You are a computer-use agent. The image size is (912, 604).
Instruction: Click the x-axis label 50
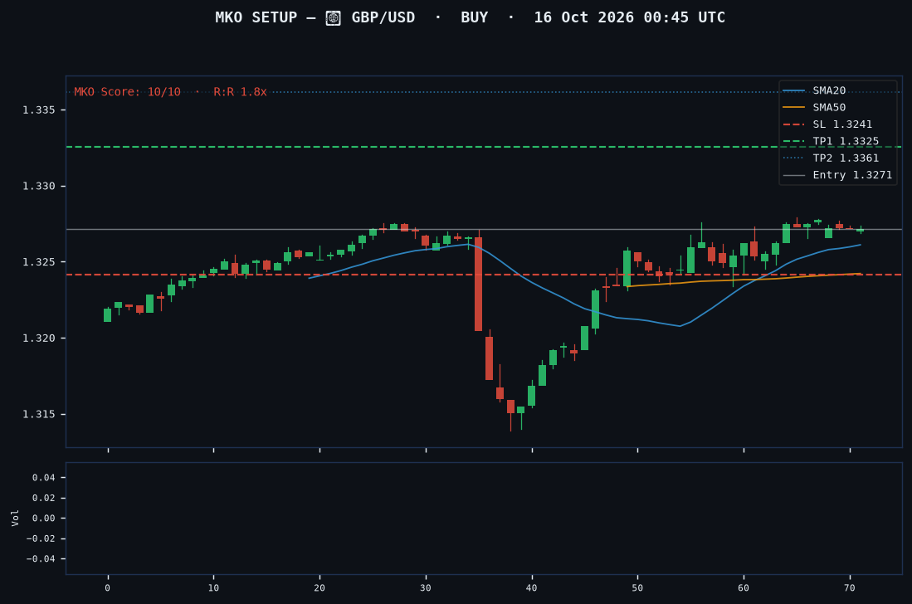637,587
